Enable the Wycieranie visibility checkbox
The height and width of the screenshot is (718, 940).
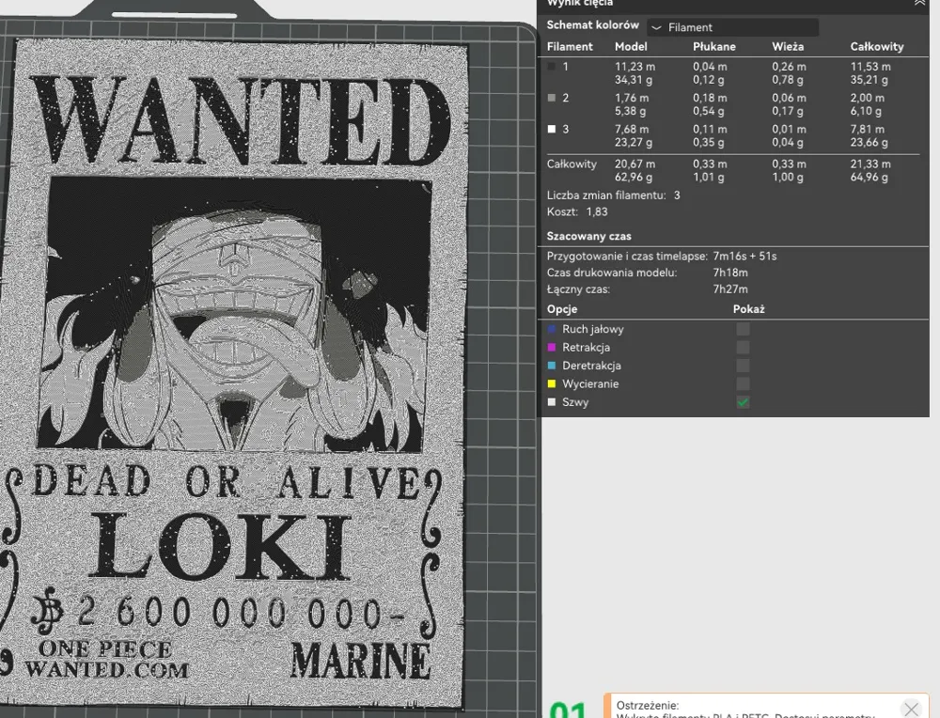pyautogui.click(x=743, y=383)
